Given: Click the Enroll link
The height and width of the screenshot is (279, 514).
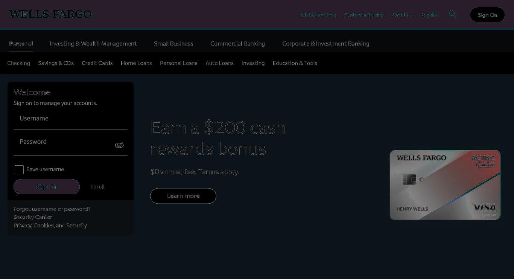Looking at the screenshot, I should pos(97,187).
